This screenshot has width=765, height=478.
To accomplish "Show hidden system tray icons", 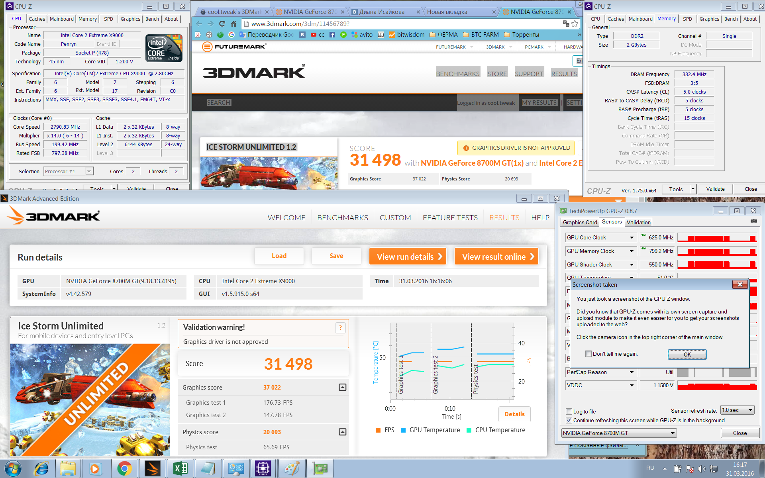I will (665, 468).
